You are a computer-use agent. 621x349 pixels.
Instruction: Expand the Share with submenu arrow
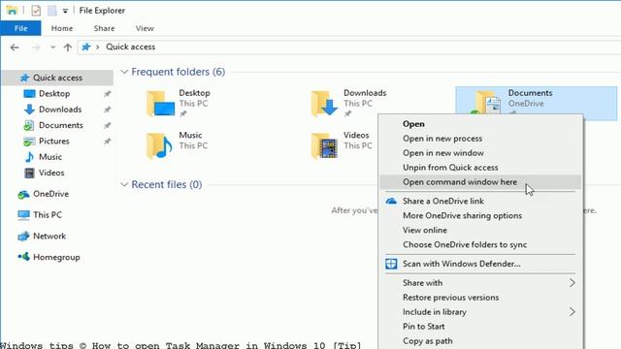(x=572, y=283)
